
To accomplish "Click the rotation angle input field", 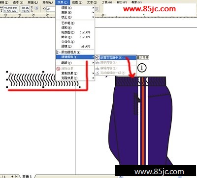I will [51, 9].
